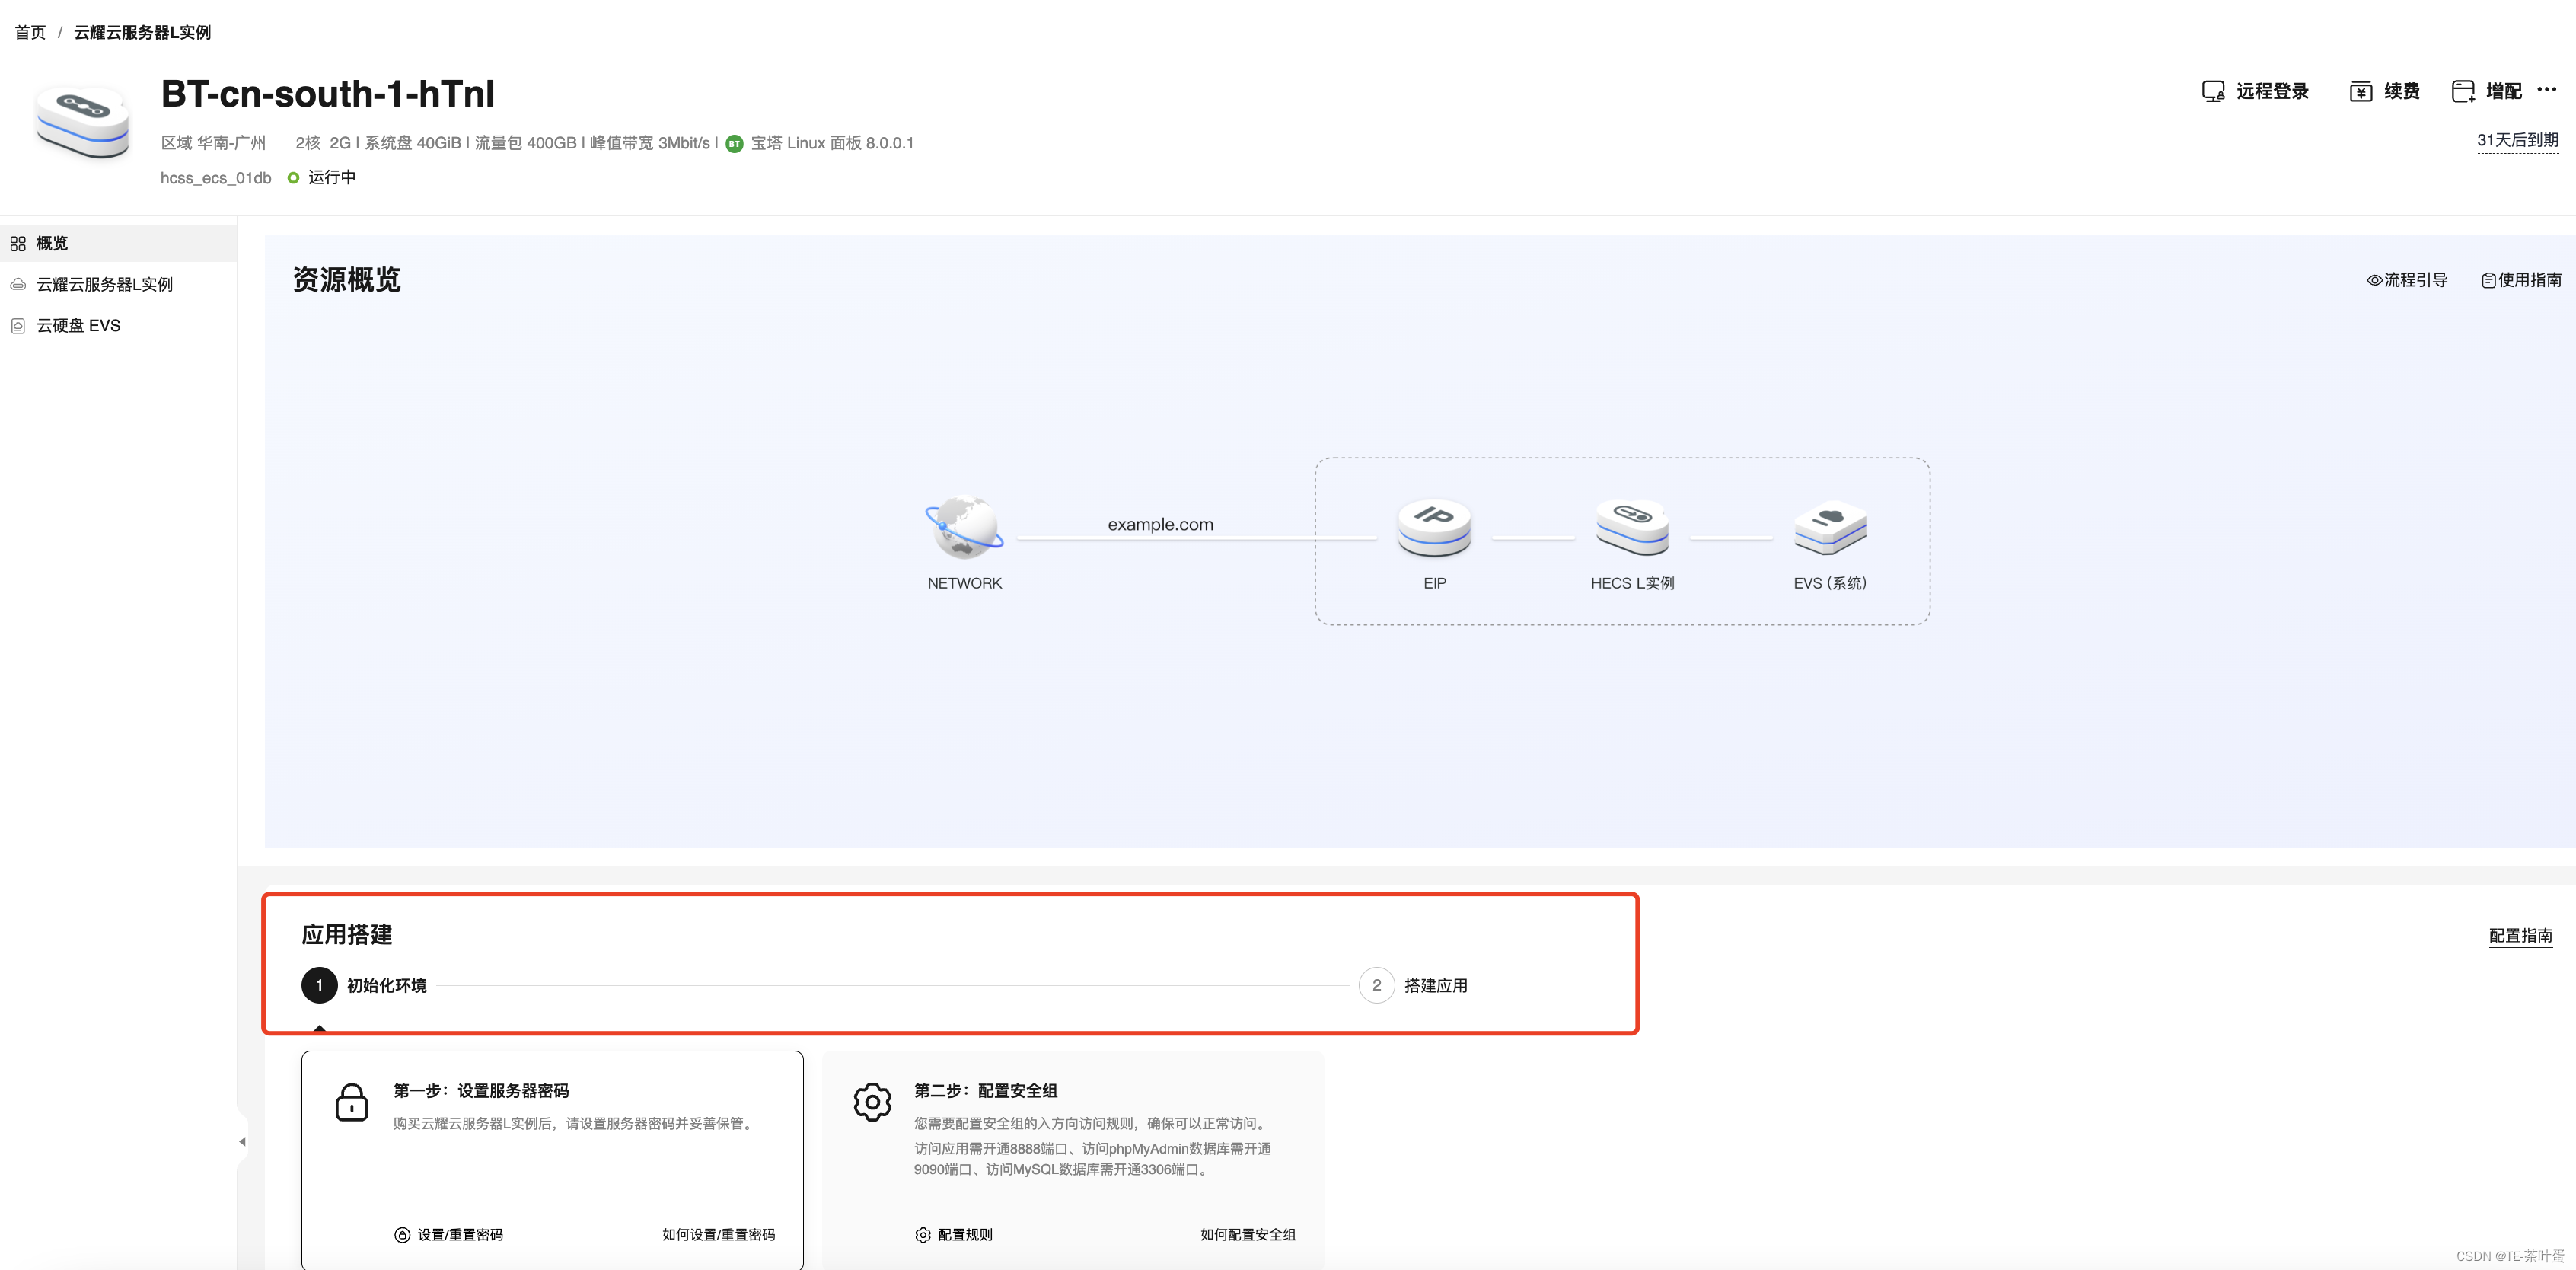This screenshot has width=2576, height=1270.
Task: Click the renewal yen icon
Action: 2361,91
